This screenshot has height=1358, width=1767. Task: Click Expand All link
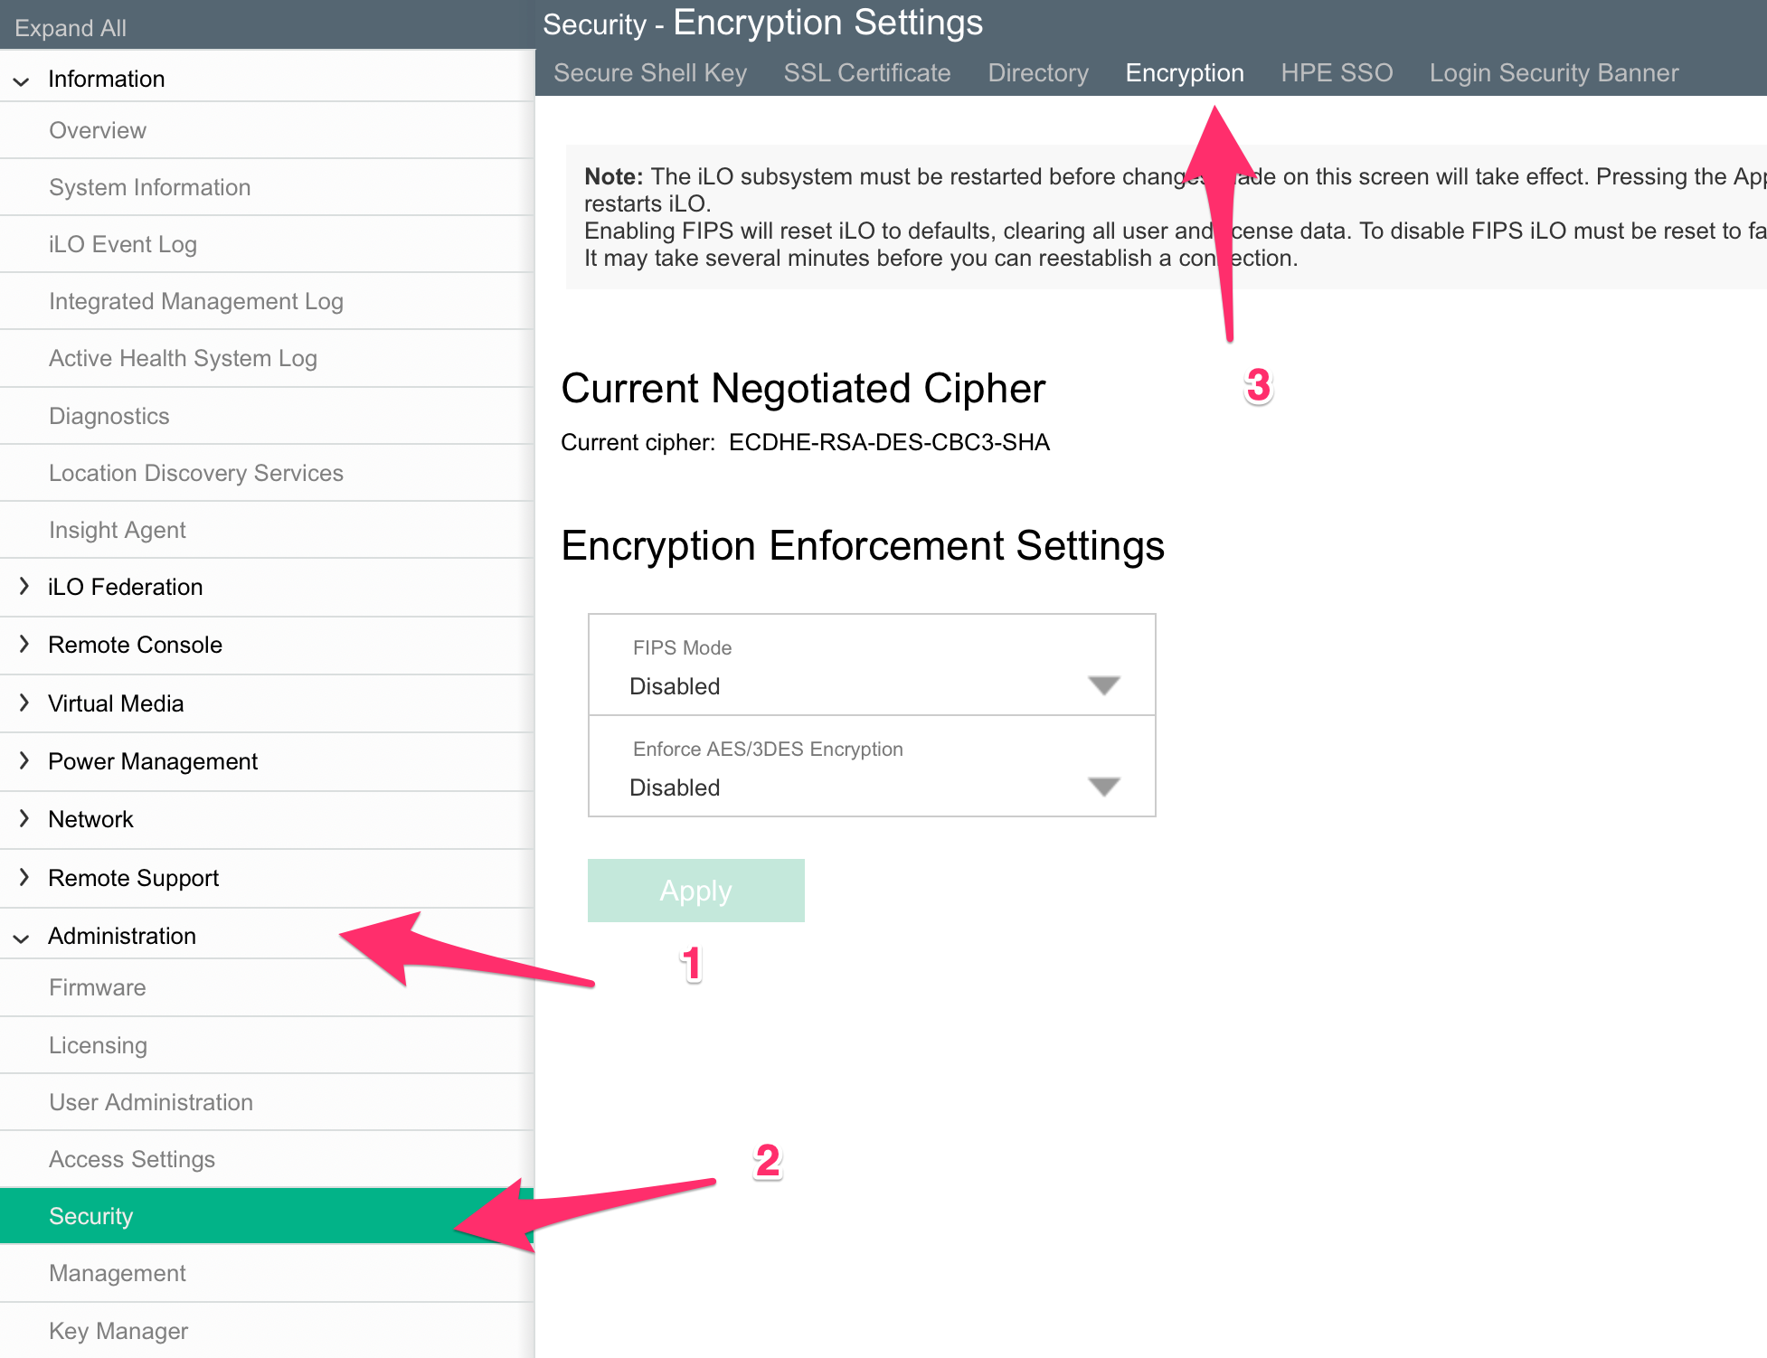click(x=71, y=28)
